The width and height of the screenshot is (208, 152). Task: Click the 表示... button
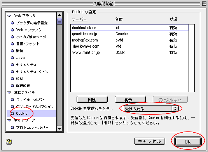(130, 100)
